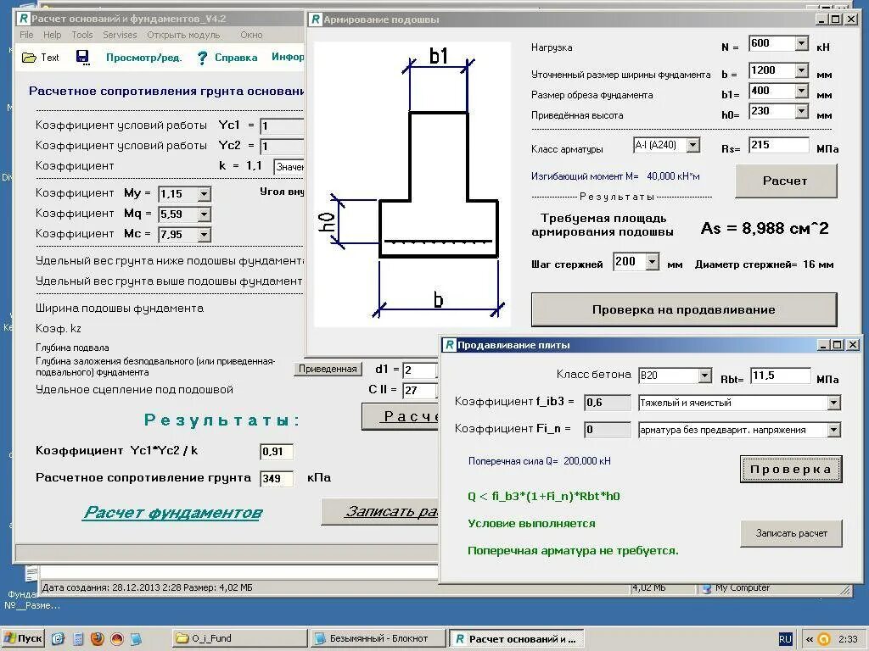The width and height of the screenshot is (869, 651).
Task: Click the soil resistance result field 349
Action: [277, 479]
